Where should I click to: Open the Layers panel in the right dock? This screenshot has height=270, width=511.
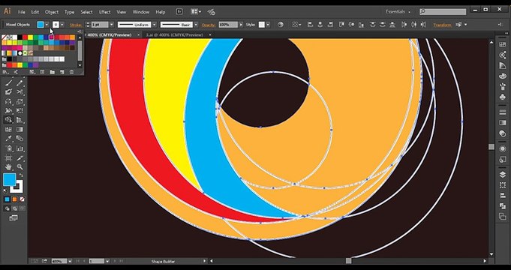pos(502,175)
